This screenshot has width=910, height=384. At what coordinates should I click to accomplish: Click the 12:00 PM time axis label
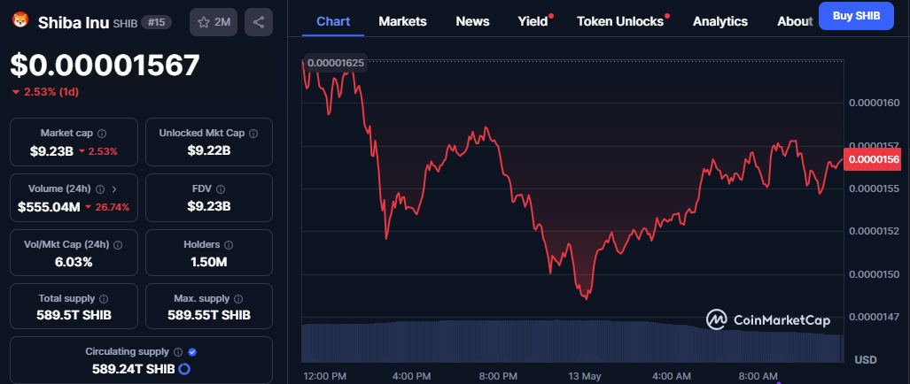[x=325, y=376]
